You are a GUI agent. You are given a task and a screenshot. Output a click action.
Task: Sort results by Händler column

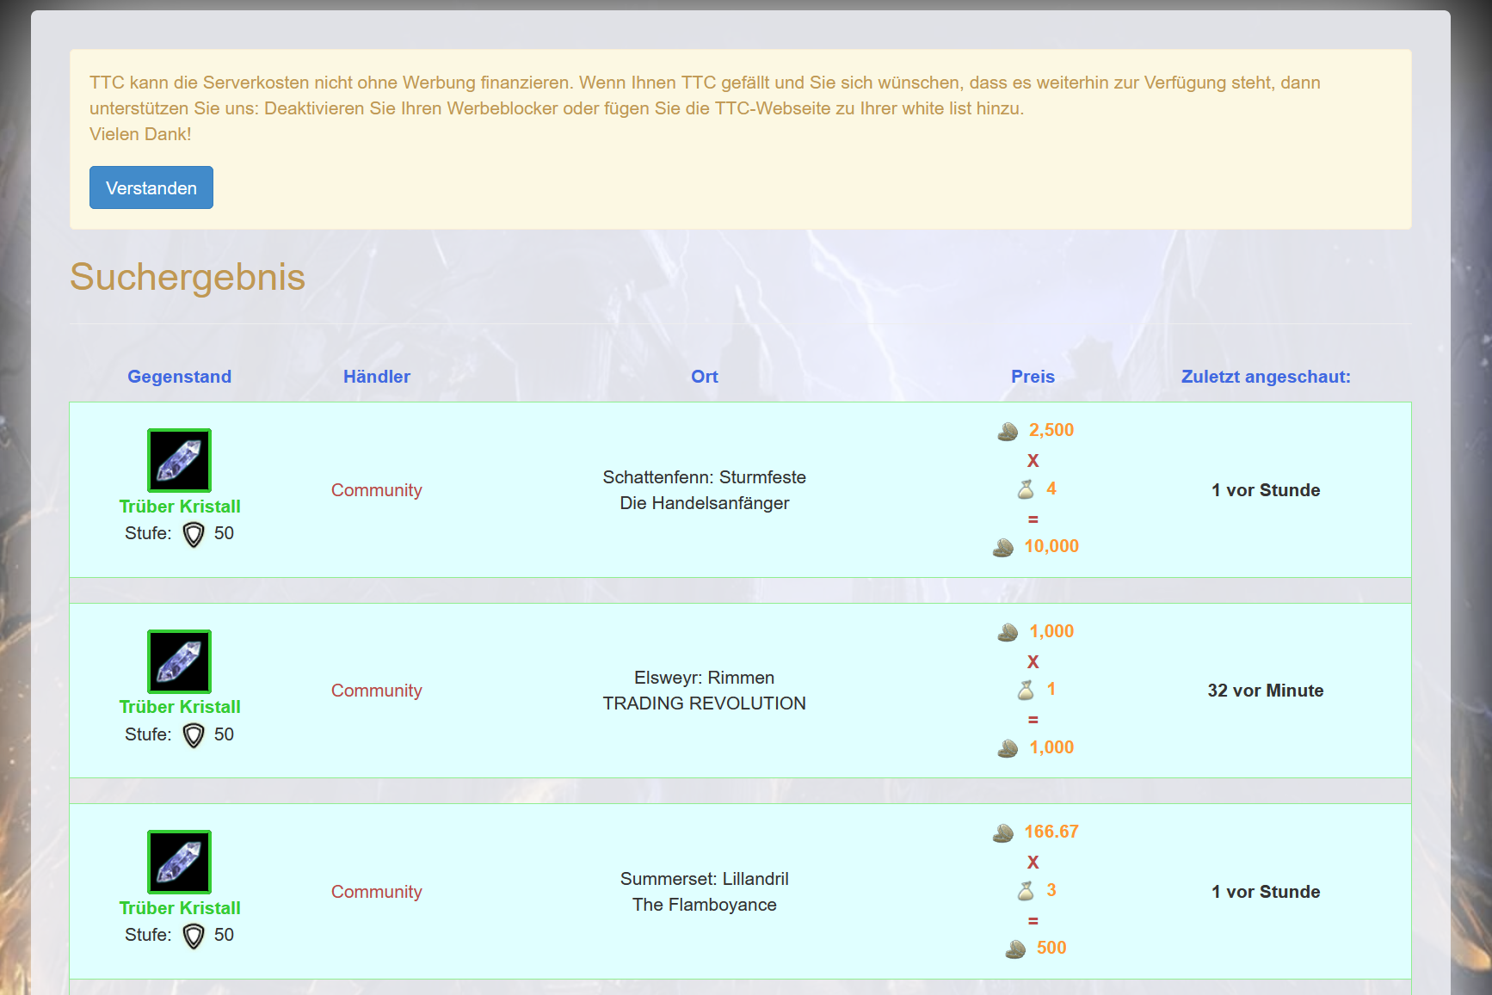click(376, 377)
